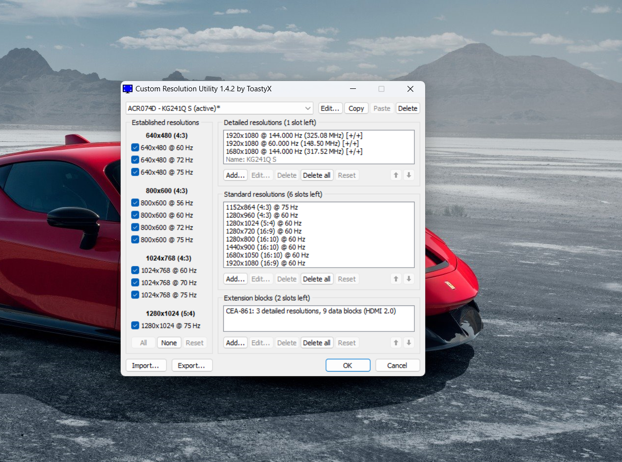622x462 pixels.
Task: Open the ACR074D monitor selection dropdown
Action: (x=219, y=108)
